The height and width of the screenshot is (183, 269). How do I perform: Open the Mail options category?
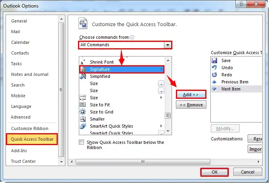click(x=15, y=32)
